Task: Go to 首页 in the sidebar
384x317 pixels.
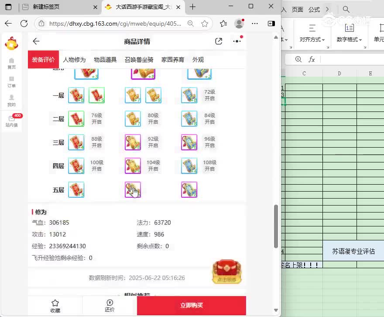Action: tap(11, 64)
